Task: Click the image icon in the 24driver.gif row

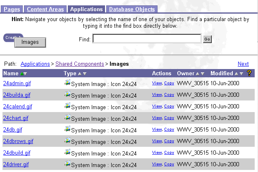Action: (x=67, y=164)
